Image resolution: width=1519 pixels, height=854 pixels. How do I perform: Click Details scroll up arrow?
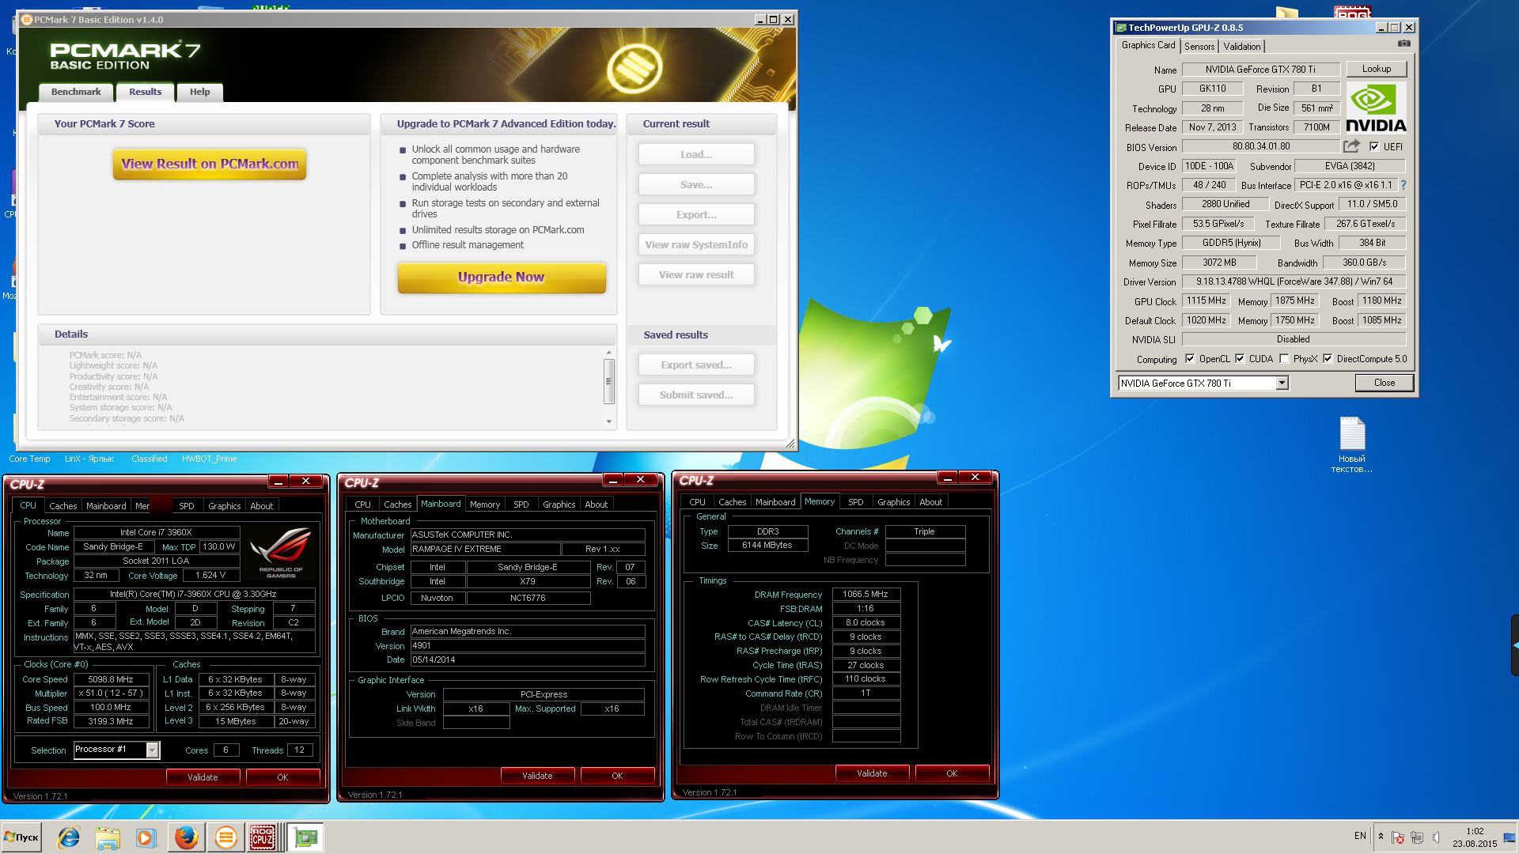[x=609, y=353]
